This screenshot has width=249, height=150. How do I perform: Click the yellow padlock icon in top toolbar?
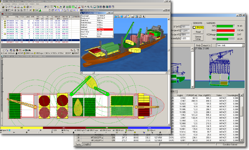click(24, 7)
